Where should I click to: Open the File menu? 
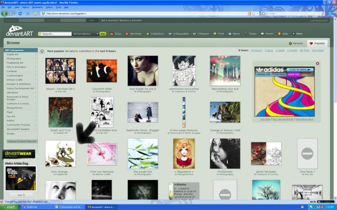click(x=3, y=7)
